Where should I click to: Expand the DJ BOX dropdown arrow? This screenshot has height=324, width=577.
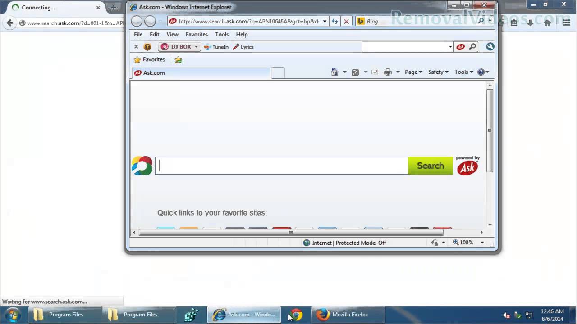point(196,47)
